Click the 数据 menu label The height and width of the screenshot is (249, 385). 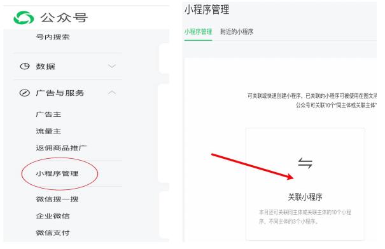pyautogui.click(x=45, y=67)
